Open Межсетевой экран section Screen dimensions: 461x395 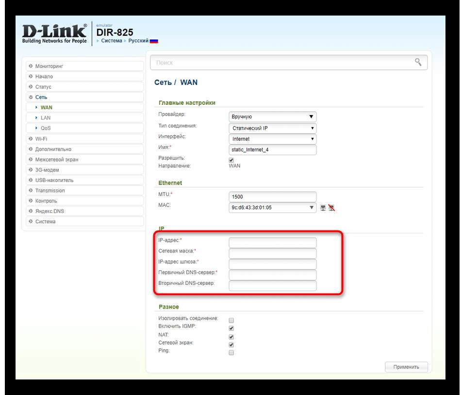click(x=84, y=159)
